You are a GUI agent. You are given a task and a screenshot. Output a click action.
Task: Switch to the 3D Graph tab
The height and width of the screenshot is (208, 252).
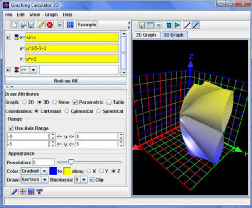tap(174, 35)
